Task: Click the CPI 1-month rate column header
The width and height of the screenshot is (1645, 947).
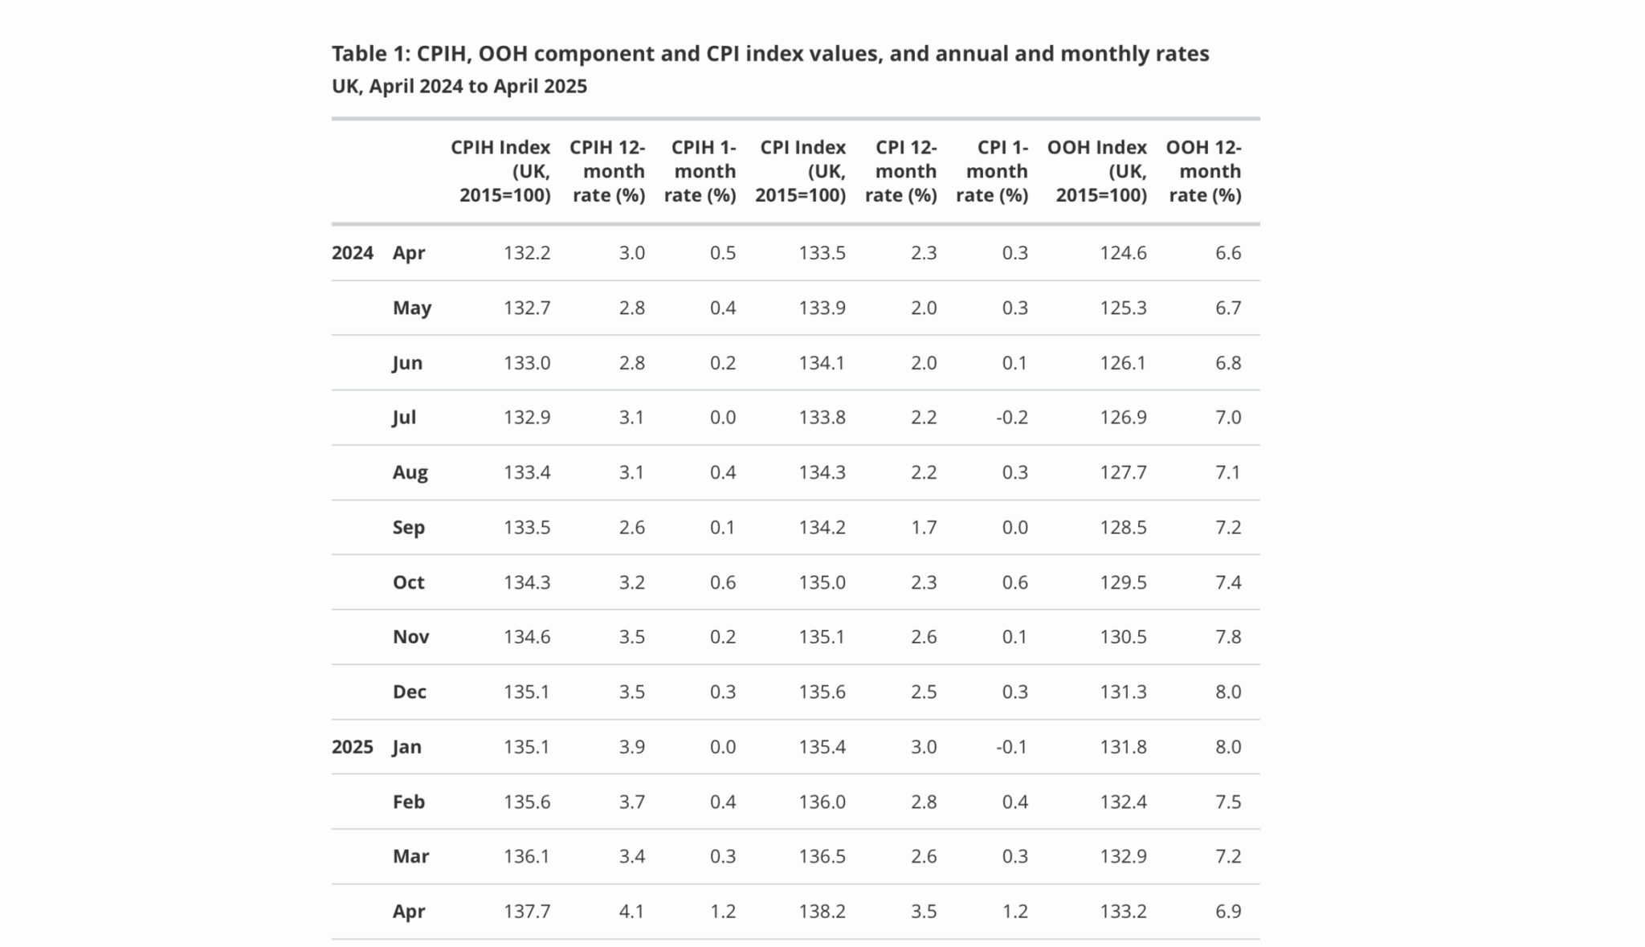Action: click(993, 171)
